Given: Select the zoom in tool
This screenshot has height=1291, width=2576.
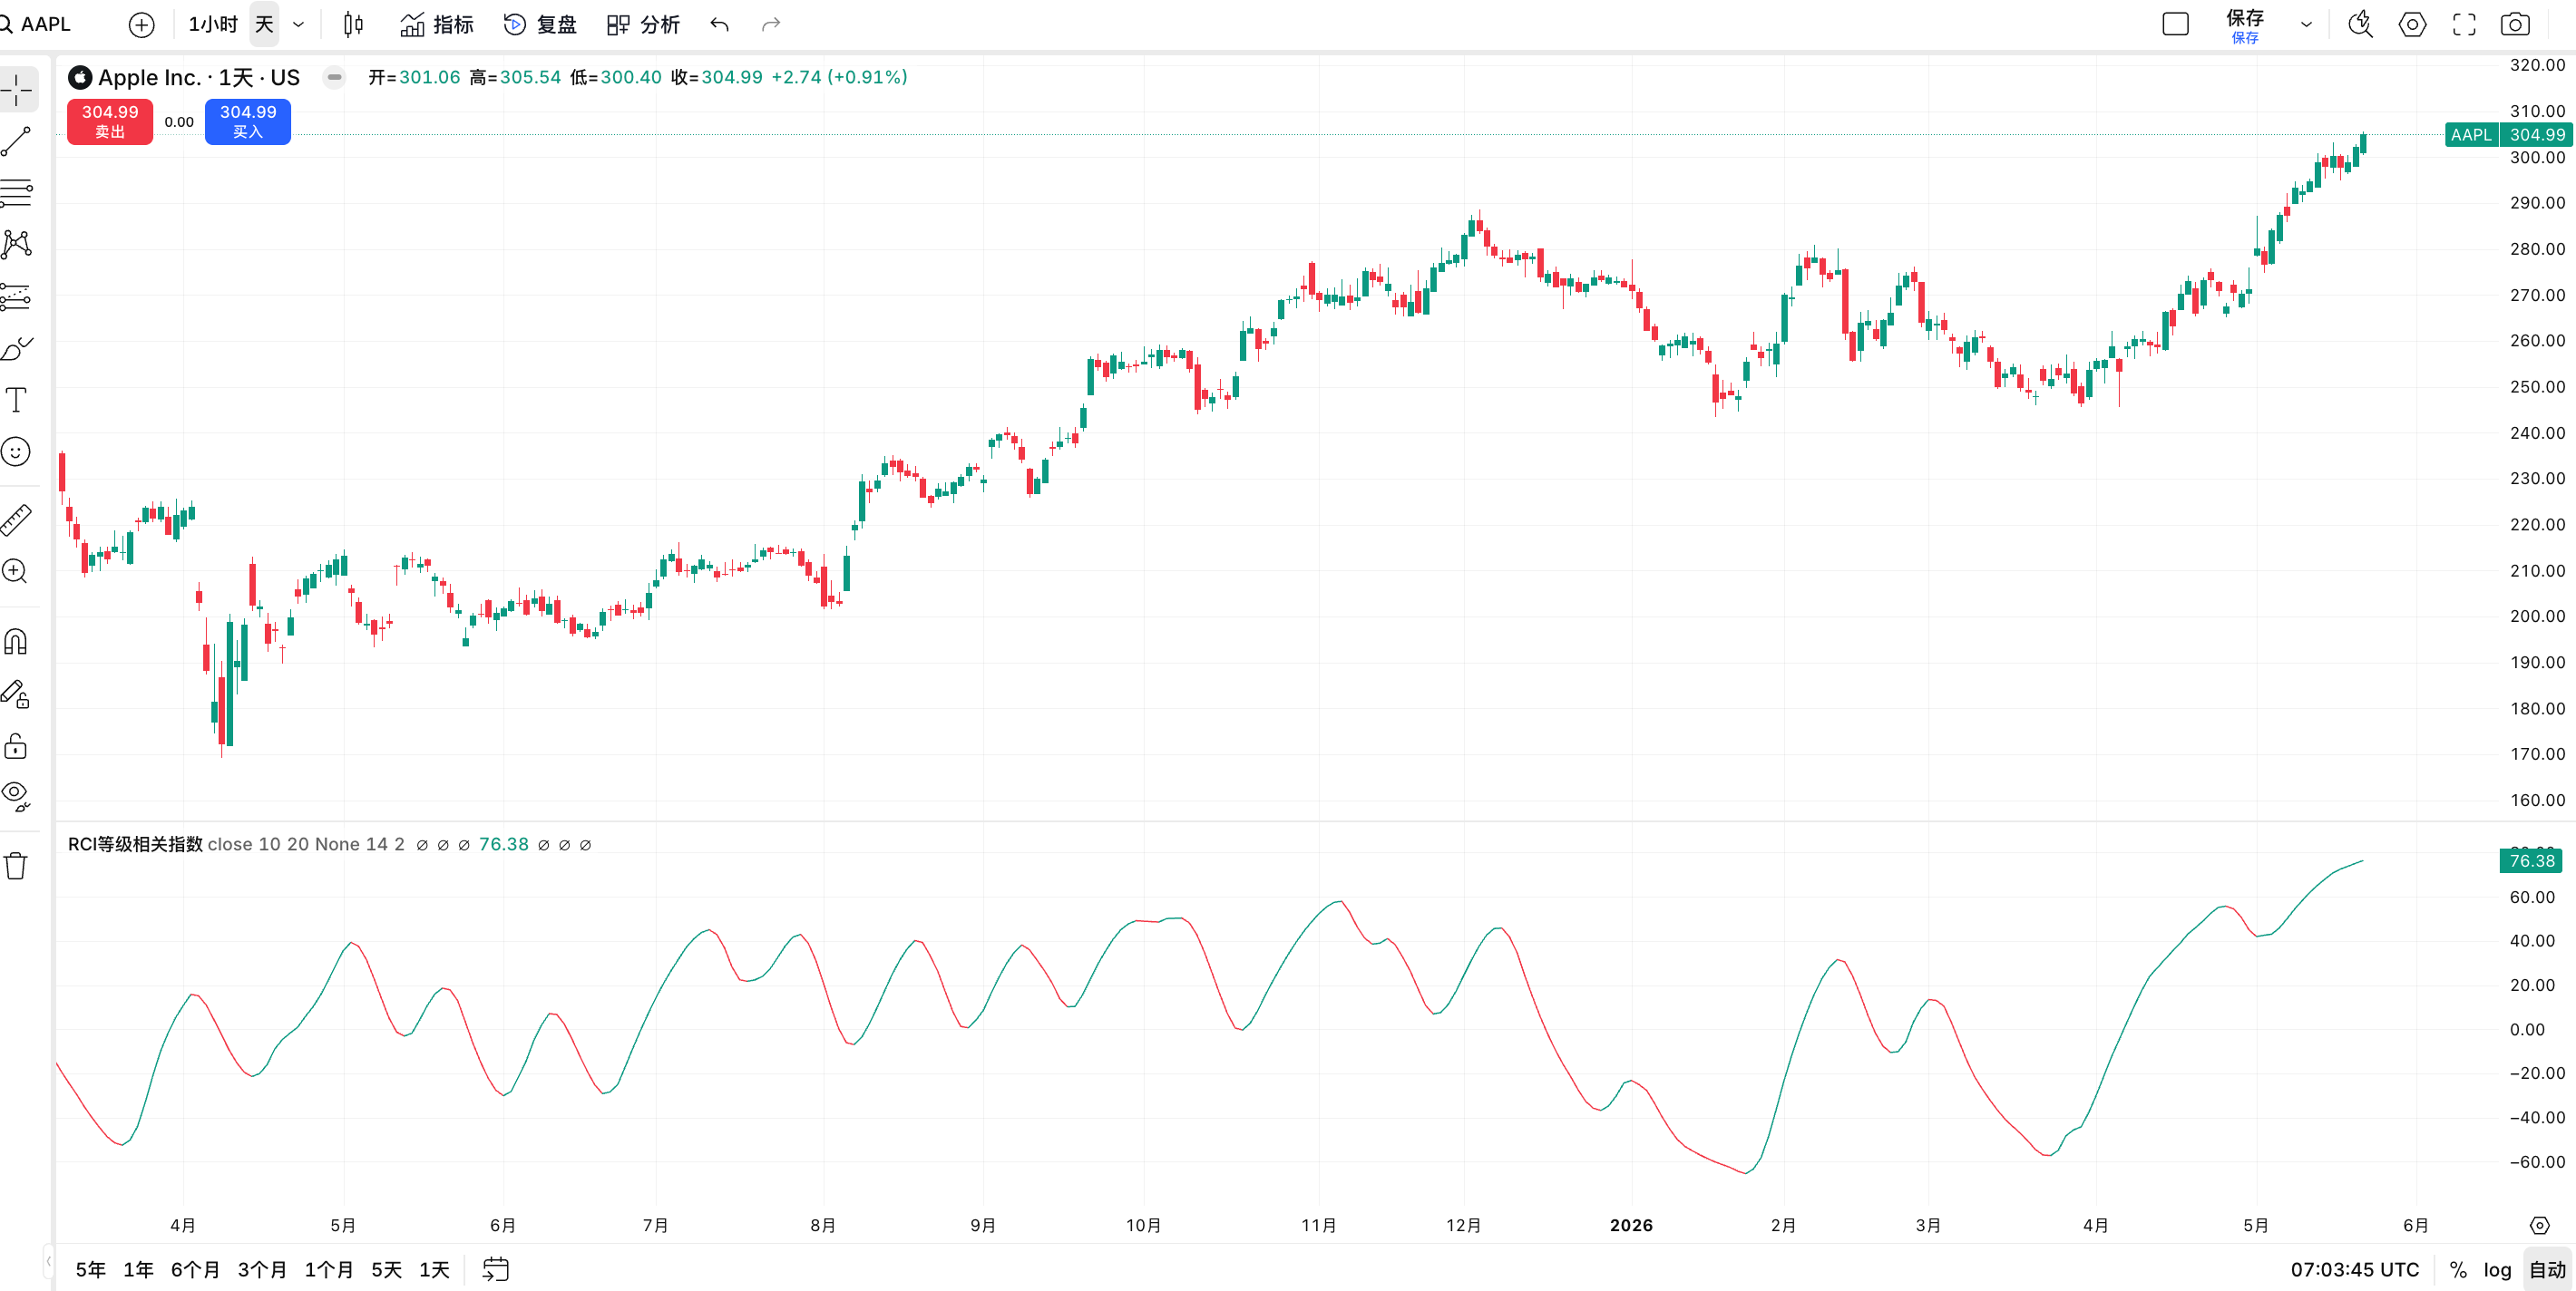Looking at the screenshot, I should [x=15, y=571].
